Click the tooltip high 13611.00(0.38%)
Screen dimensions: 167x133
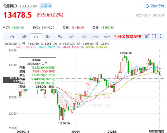coord(44,71)
